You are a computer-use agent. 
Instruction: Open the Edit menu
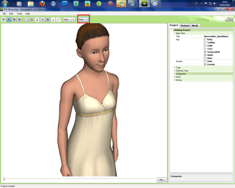(11, 14)
